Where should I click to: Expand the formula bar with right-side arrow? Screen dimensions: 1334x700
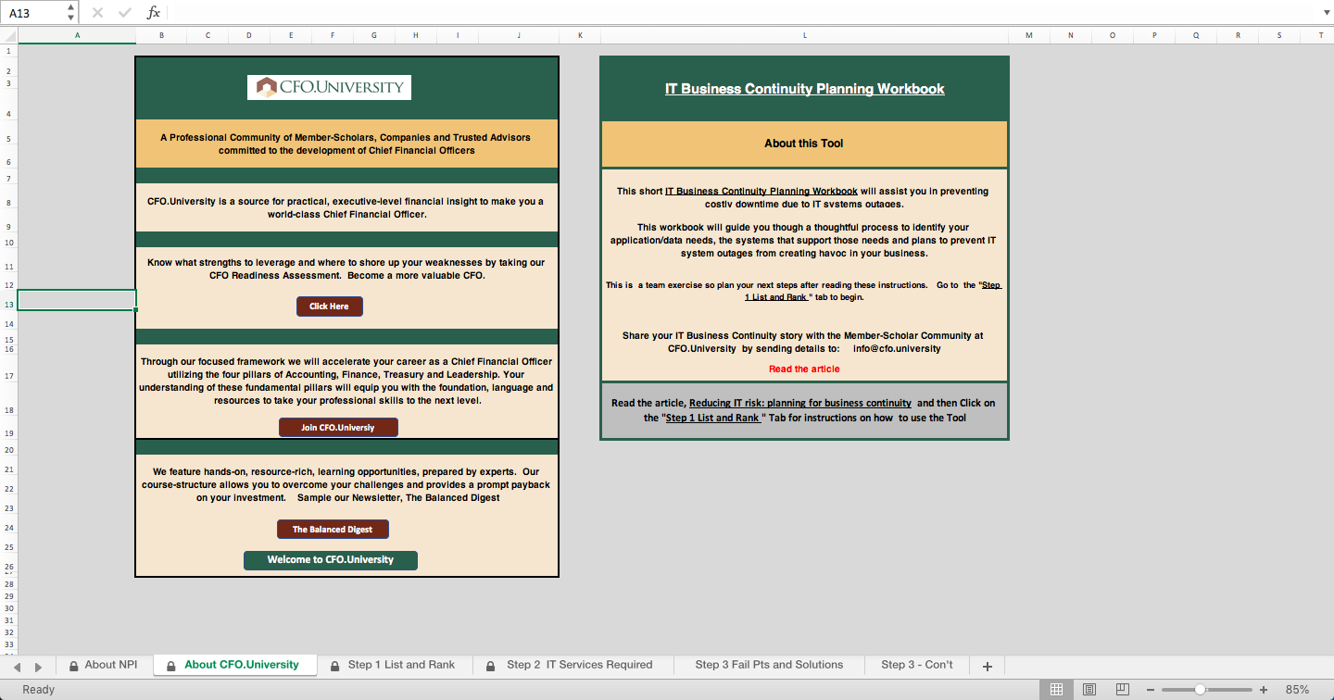click(1325, 13)
